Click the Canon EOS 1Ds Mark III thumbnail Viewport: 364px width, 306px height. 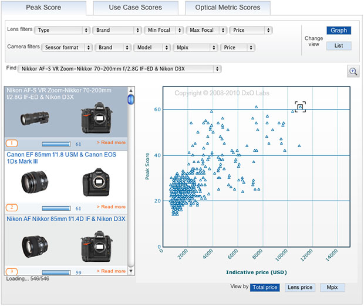coord(96,182)
